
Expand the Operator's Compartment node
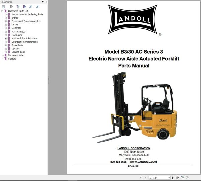tap(6, 42)
